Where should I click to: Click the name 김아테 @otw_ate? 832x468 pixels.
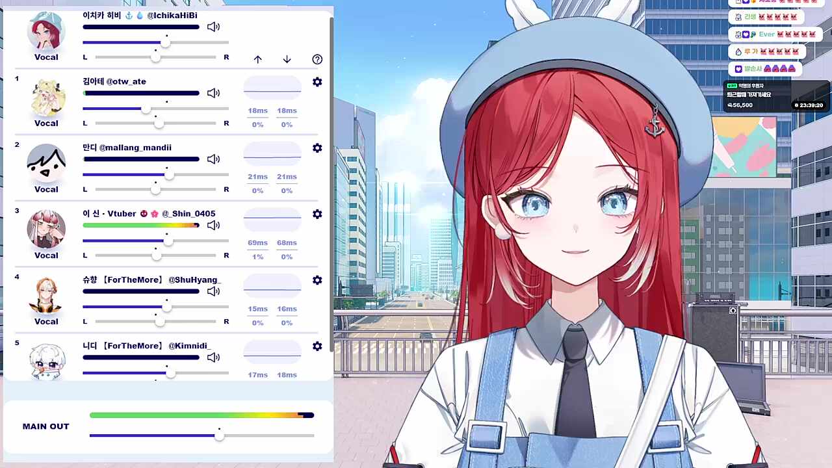[114, 81]
